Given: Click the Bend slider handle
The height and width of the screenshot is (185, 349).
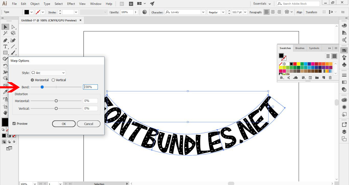Looking at the screenshot, I should coord(42,87).
